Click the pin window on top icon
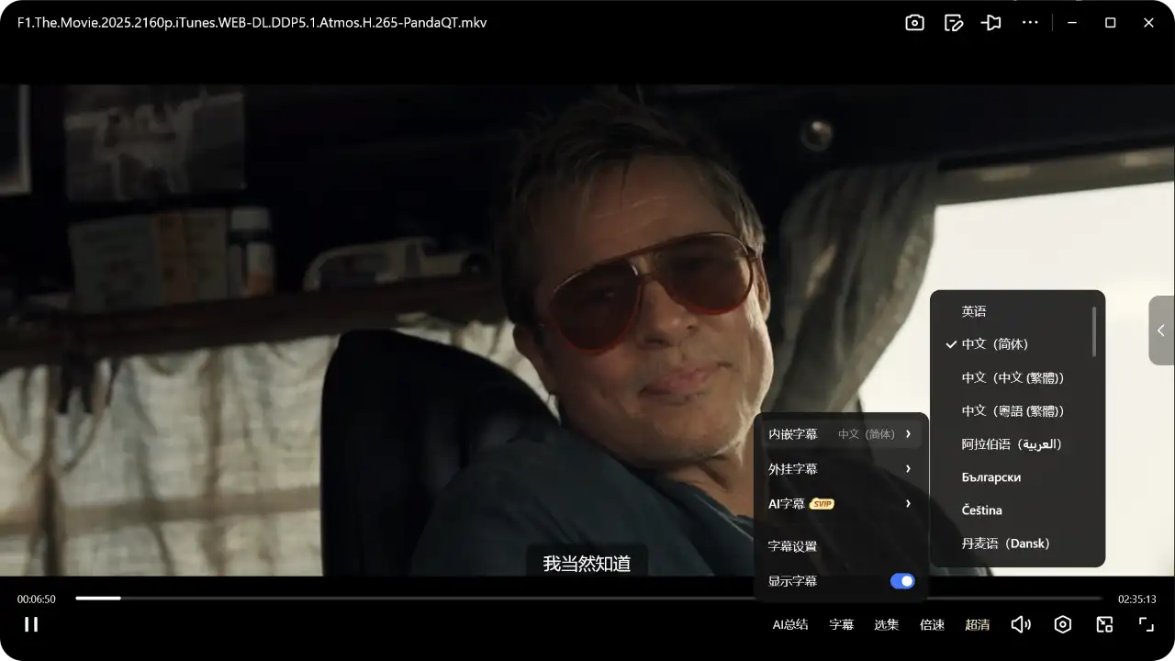The height and width of the screenshot is (661, 1175). 991,23
